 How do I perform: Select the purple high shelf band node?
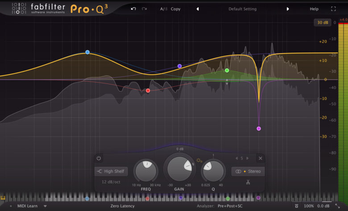(179, 66)
